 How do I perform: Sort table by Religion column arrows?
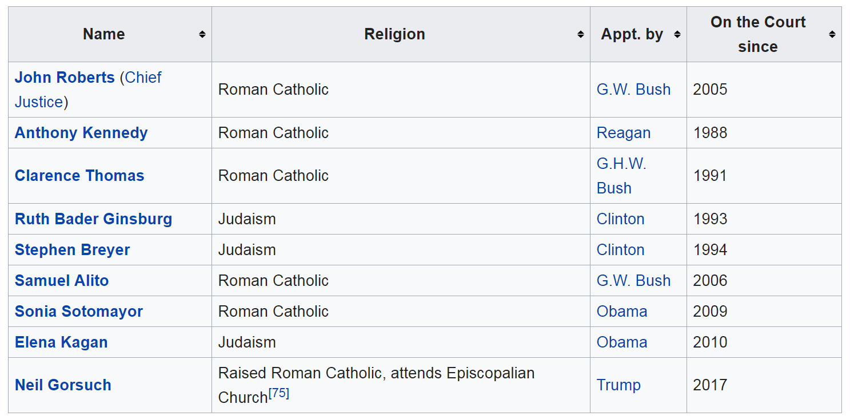tap(581, 34)
